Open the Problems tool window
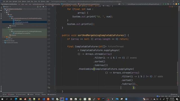This screenshot has height=101, width=180. (11, 95)
